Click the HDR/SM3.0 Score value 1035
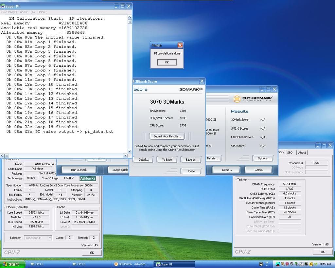 pos(183,118)
